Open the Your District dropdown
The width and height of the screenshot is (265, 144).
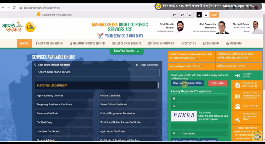coord(199,134)
